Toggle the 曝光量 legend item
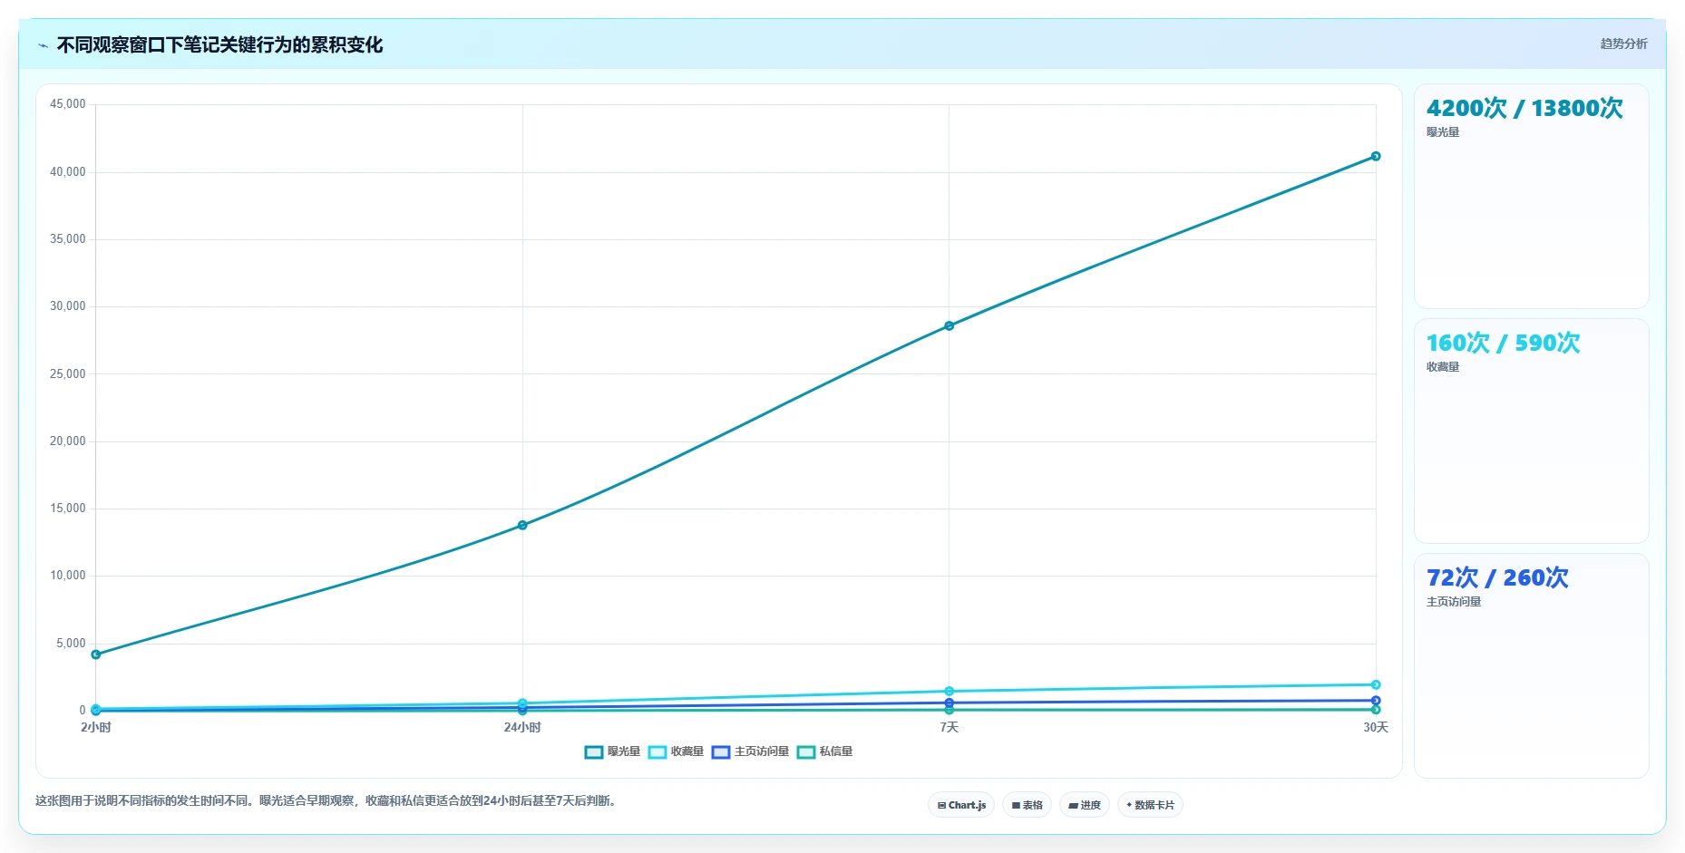 (613, 751)
